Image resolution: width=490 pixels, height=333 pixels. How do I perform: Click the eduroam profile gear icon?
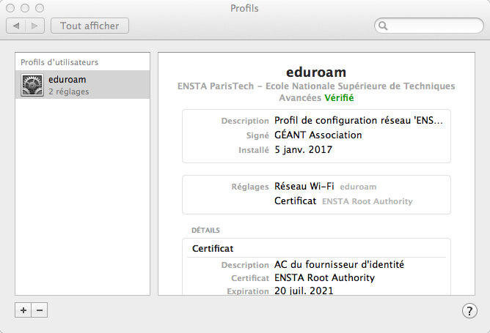point(32,85)
